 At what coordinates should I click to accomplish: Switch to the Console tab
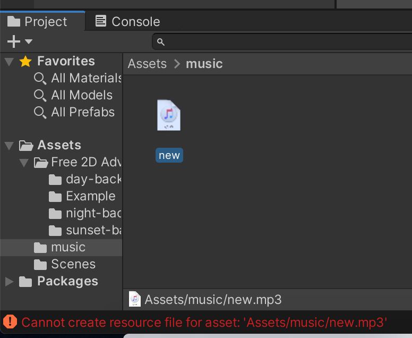127,21
